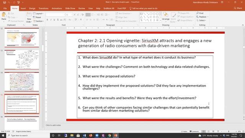Open Comments from status bar
Screen dimensions: 245x138
click(194, 131)
